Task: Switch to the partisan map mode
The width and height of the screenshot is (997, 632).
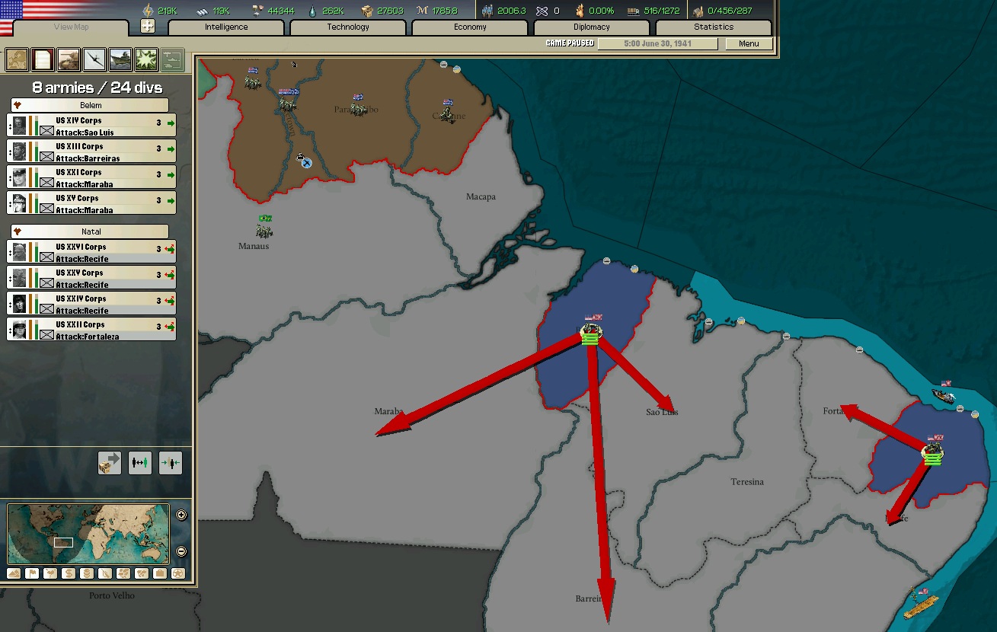Action: (x=105, y=573)
